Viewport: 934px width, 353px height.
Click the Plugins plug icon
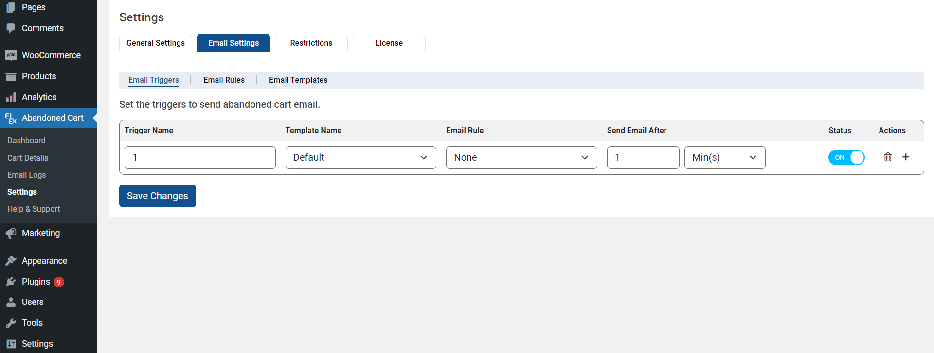pos(11,282)
